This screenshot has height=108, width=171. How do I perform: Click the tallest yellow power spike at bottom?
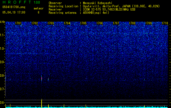(42, 103)
